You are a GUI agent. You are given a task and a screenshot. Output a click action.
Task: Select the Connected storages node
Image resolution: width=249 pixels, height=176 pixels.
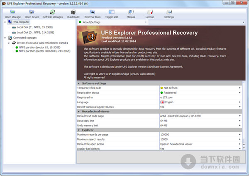coord(22,38)
